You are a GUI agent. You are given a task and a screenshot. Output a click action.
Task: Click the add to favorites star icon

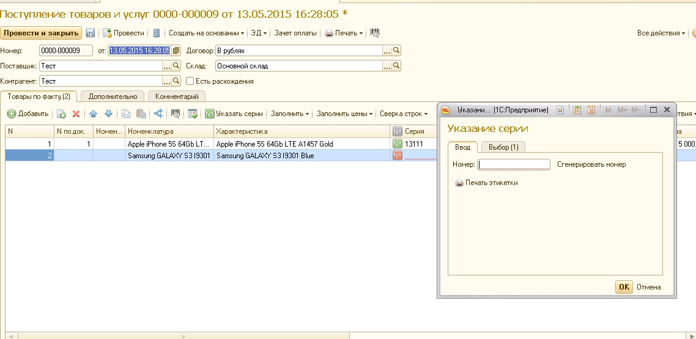point(560,110)
